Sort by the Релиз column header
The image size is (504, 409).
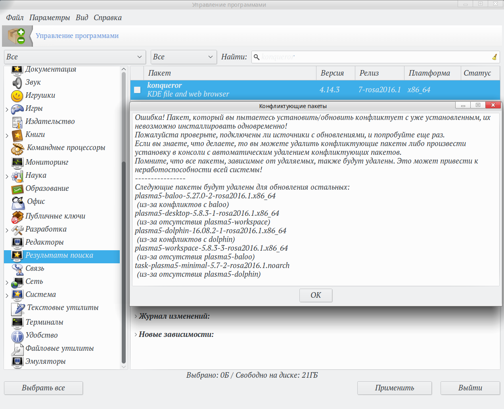[379, 73]
